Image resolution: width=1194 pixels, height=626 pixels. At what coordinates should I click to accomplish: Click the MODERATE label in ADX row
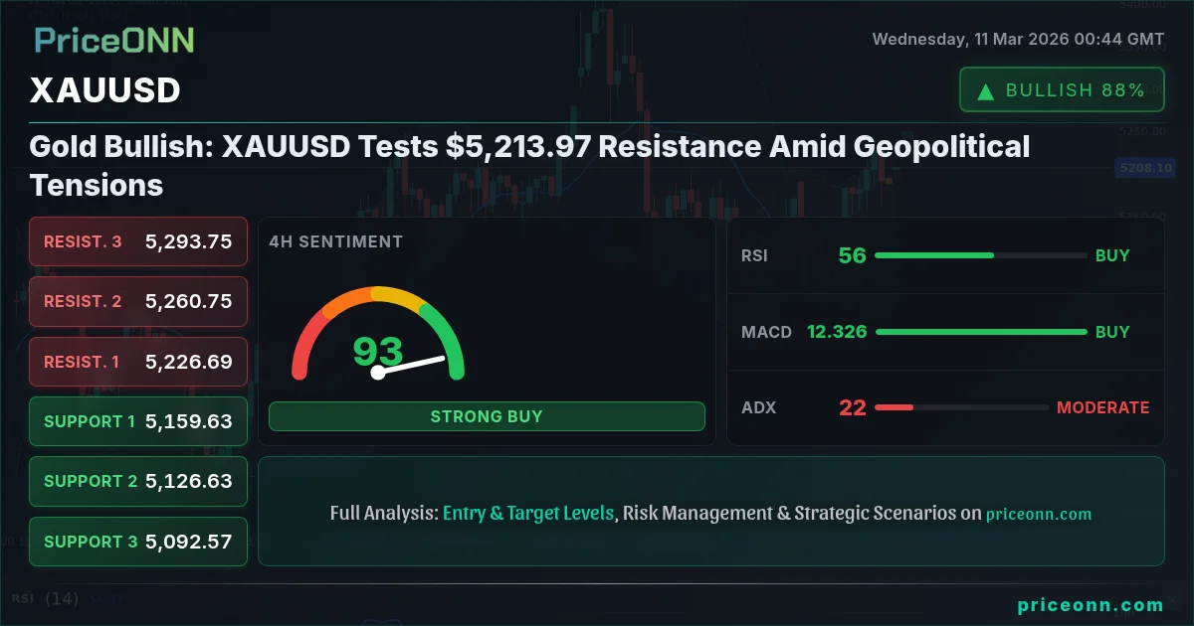point(1102,407)
